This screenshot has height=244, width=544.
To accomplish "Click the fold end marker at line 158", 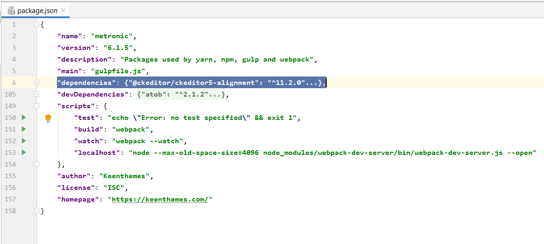I will pyautogui.click(x=37, y=210).
